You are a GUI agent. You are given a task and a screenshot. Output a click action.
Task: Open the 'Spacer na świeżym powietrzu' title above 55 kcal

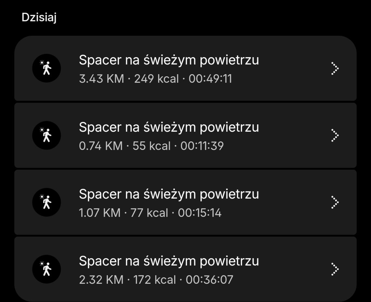coord(169,127)
